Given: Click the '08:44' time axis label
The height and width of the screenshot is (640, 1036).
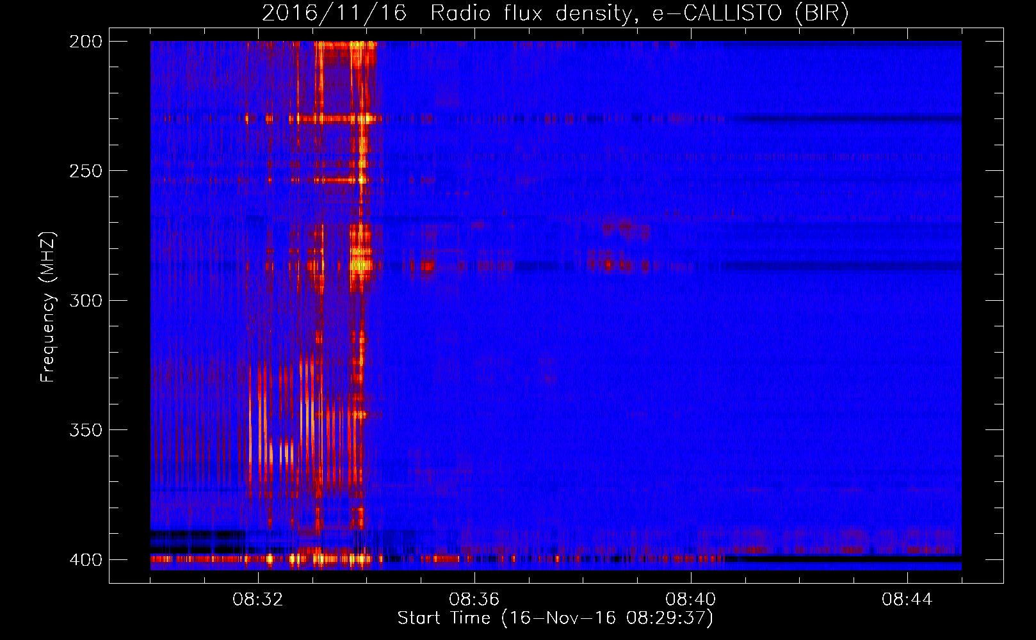Looking at the screenshot, I should (907, 600).
